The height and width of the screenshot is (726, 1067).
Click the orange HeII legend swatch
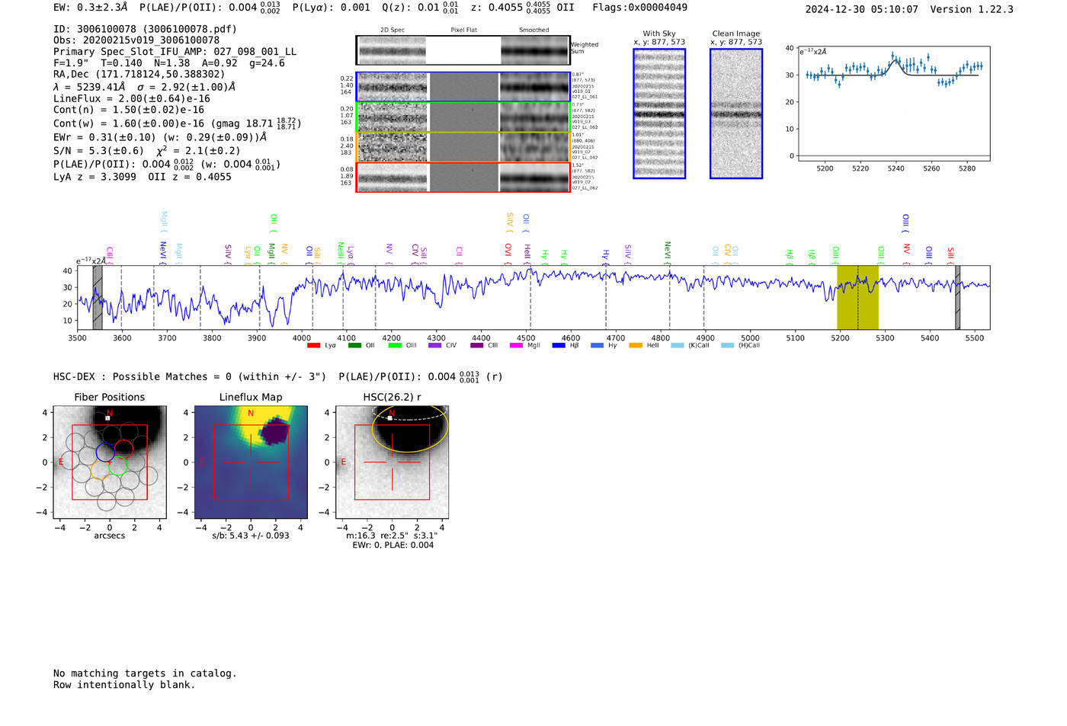636,346
